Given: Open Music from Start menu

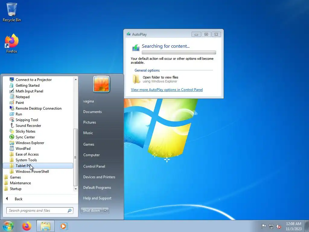Looking at the screenshot, I should click(88, 133).
